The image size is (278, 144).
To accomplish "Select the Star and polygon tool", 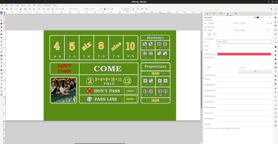I will pyautogui.click(x=1, y=31).
